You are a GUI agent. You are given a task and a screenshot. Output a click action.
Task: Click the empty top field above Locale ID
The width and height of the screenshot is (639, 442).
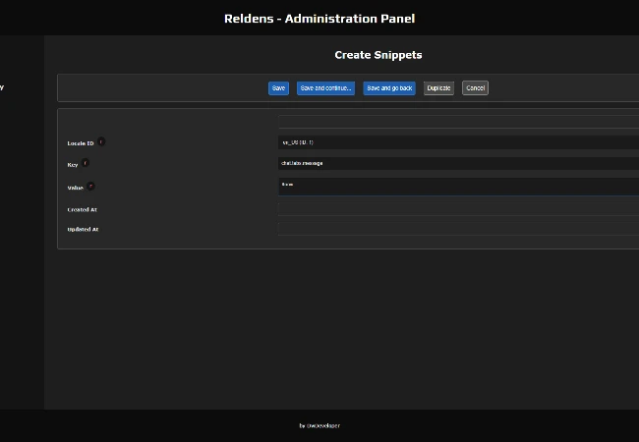click(458, 122)
